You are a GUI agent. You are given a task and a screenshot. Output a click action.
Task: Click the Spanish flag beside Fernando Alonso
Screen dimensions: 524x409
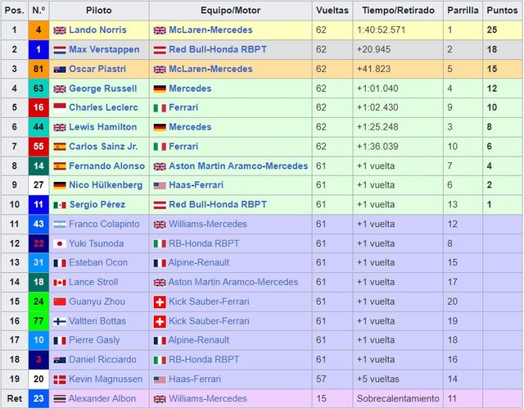tap(60, 166)
